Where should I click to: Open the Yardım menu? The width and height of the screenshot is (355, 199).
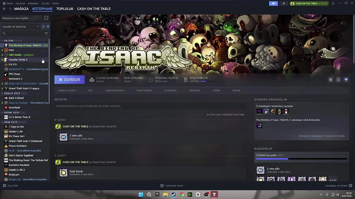55,3
